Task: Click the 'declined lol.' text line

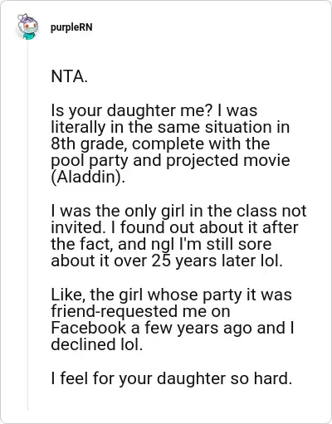Action: pos(97,344)
